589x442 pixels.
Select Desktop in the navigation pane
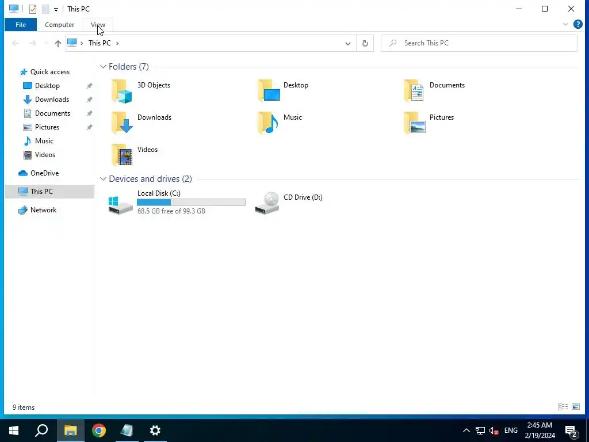click(x=47, y=86)
